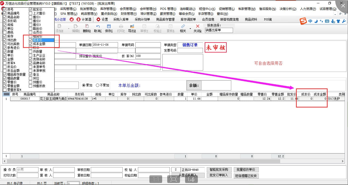The height and width of the screenshot is (185, 348).
Task: Open the 会员管理(G) menu
Action: (x=128, y=9)
